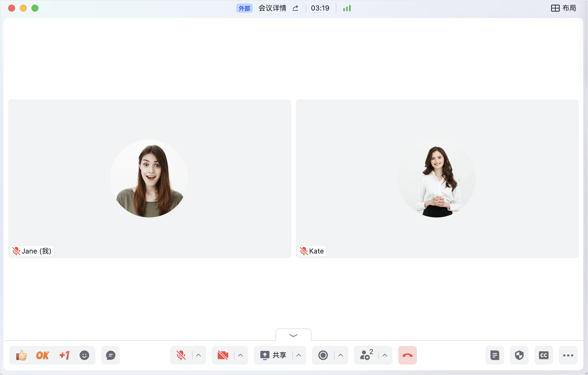
Task: Open the meeting chat panel
Action: tap(111, 355)
